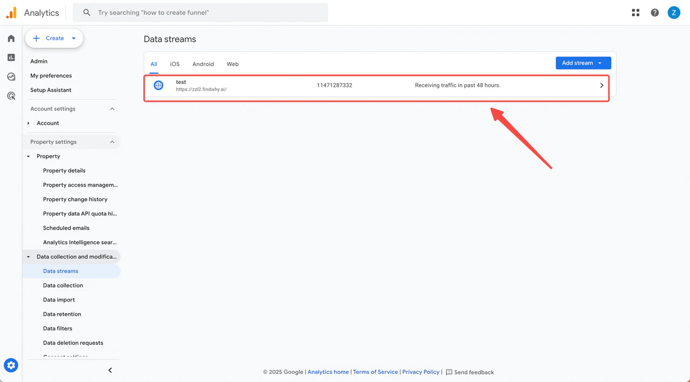Switch to the iOS tab
690x382 pixels.
[x=175, y=64]
